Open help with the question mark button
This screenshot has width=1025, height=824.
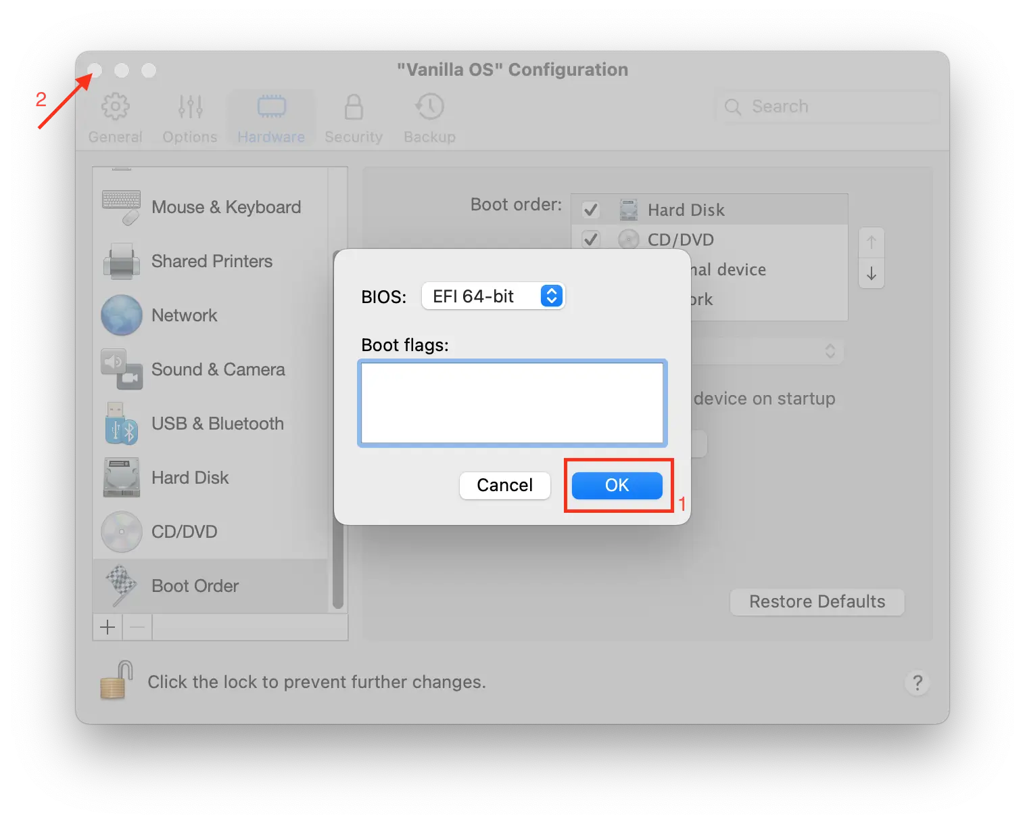click(917, 683)
